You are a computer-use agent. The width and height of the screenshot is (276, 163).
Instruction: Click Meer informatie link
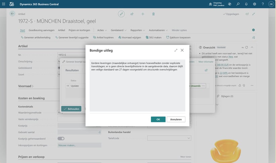click(206, 62)
